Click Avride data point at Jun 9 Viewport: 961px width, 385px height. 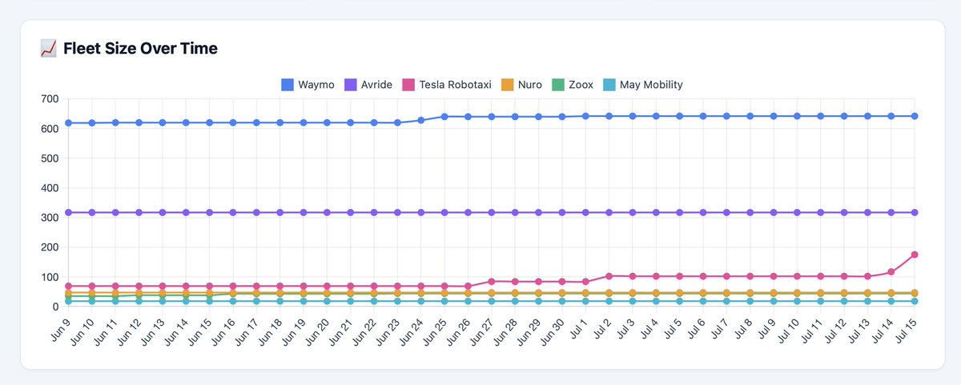click(68, 212)
